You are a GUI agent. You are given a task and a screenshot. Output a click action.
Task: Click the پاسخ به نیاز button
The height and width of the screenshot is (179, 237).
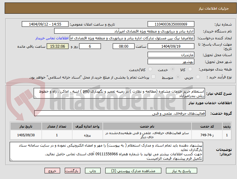[181, 171]
